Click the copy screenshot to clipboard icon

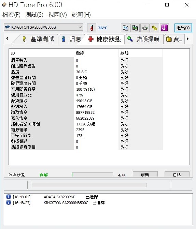point(135,28)
